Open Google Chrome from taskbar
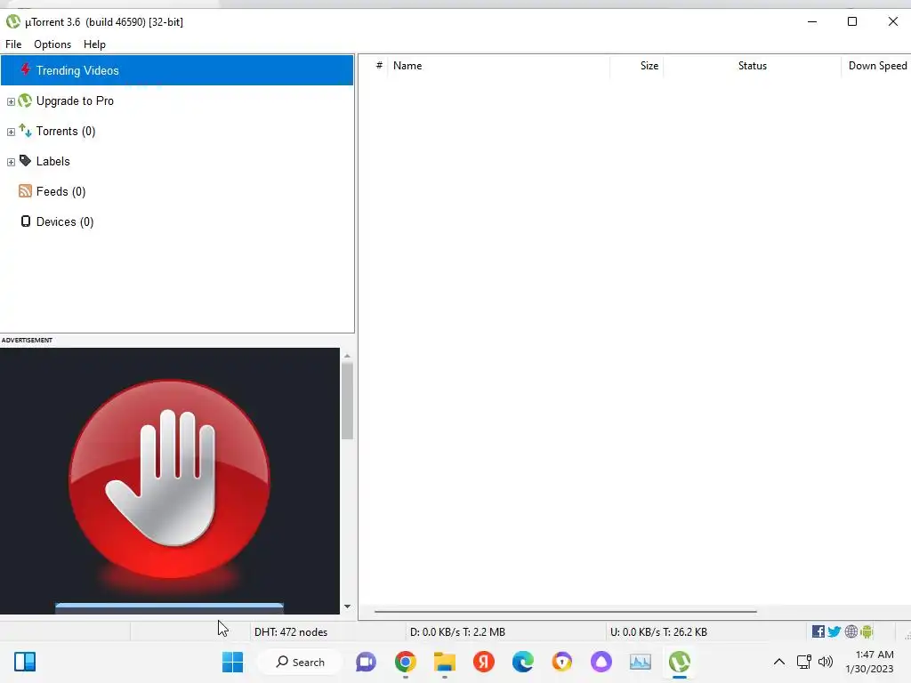Viewport: 911px width, 683px height. [x=406, y=662]
